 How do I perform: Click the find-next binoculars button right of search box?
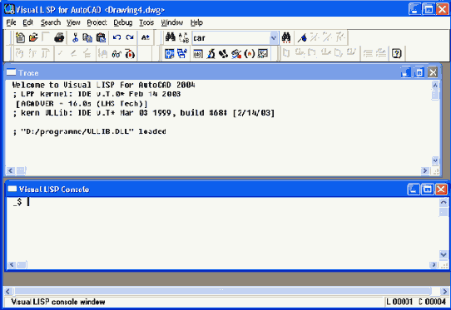click(x=286, y=37)
